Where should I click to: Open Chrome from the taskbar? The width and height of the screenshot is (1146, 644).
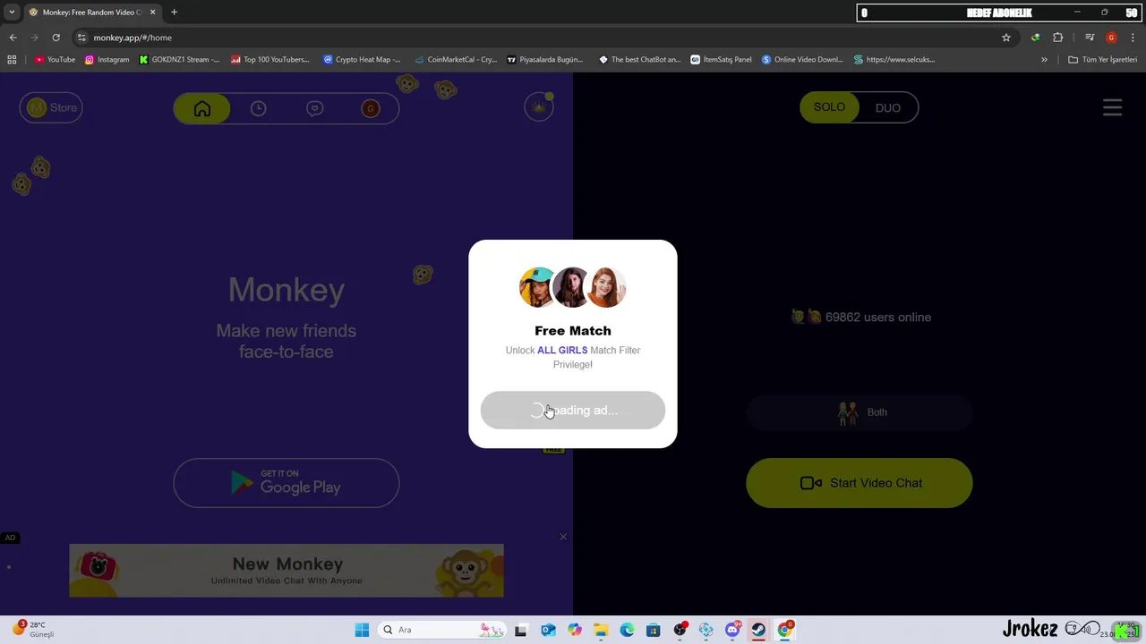785,630
